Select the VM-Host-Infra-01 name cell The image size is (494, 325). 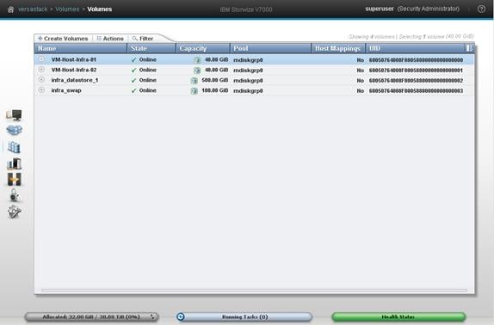74,59
